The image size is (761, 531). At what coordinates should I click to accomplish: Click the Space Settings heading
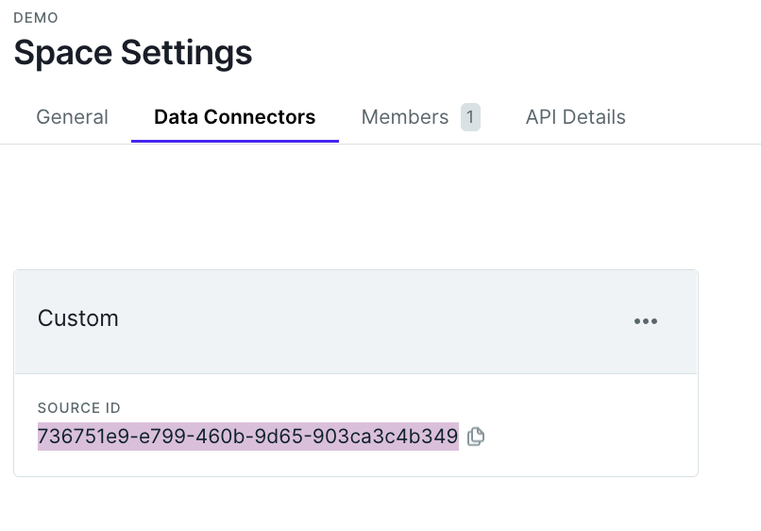pos(133,53)
